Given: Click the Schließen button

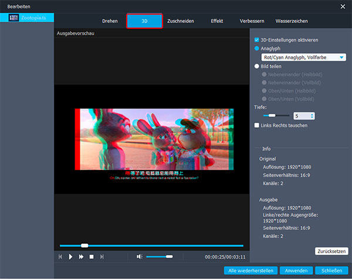Looking at the screenshot, I should click(x=331, y=271).
